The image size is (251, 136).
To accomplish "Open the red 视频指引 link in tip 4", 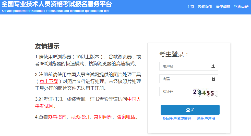I will point(80,117).
